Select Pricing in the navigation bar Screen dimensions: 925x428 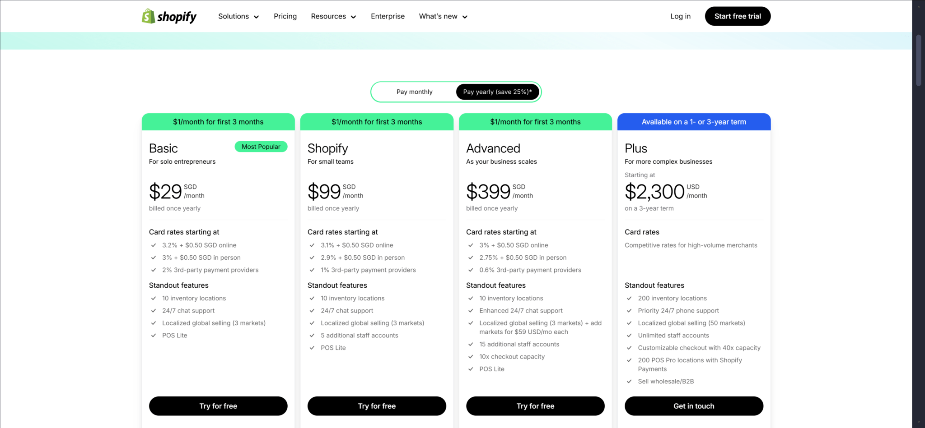coord(285,16)
